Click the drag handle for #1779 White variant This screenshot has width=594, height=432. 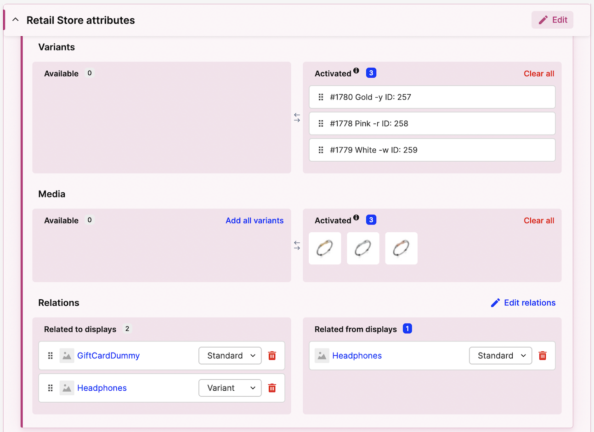pyautogui.click(x=321, y=150)
